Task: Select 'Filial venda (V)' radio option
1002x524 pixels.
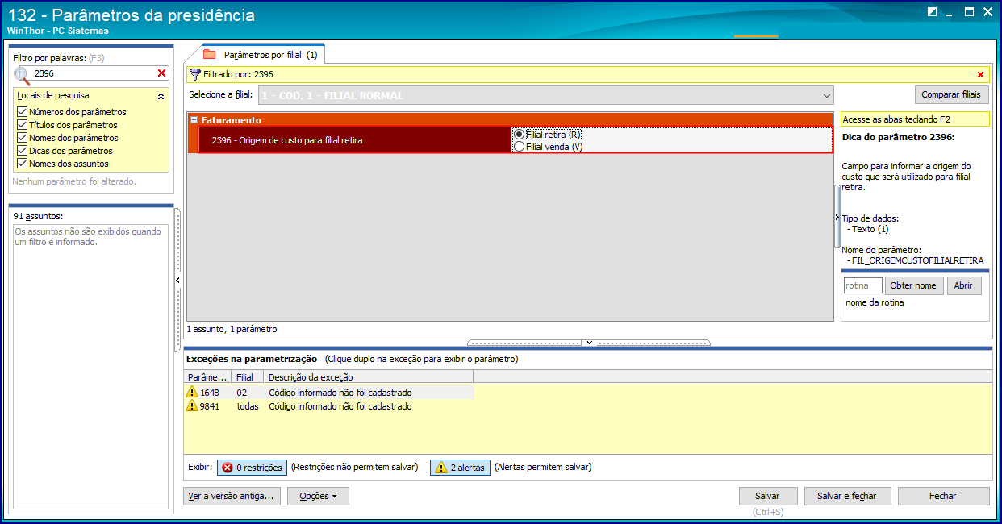Action: point(519,147)
